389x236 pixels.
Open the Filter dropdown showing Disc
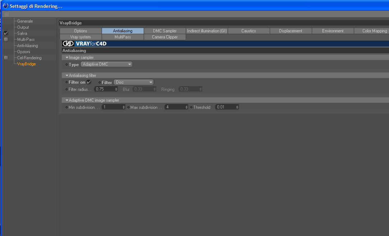(x=134, y=82)
